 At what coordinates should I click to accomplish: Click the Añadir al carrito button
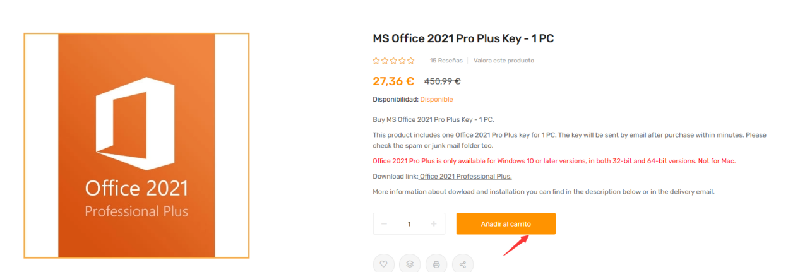coord(506,223)
